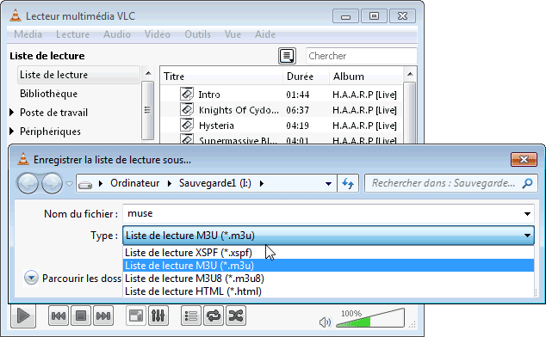
Task: Maximize the VLC window
Action: click(374, 16)
